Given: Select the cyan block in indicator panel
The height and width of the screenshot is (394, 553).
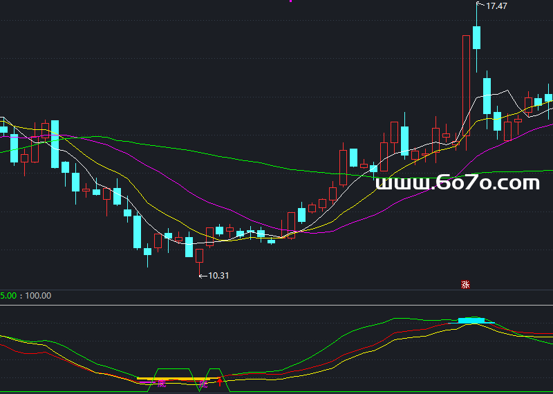Looking at the screenshot, I should (x=473, y=320).
